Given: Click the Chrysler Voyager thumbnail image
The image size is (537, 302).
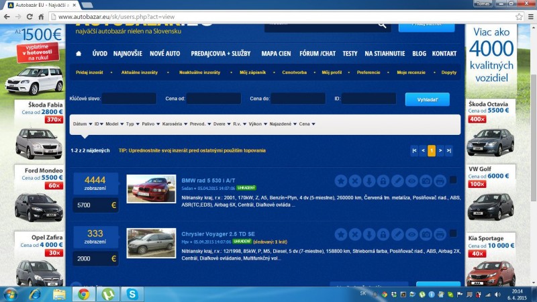Looking at the screenshot, I should point(152,243).
